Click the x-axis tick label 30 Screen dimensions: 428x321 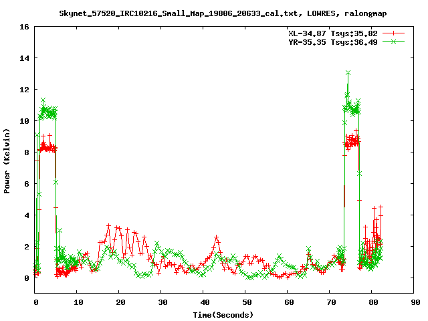tap(163, 302)
